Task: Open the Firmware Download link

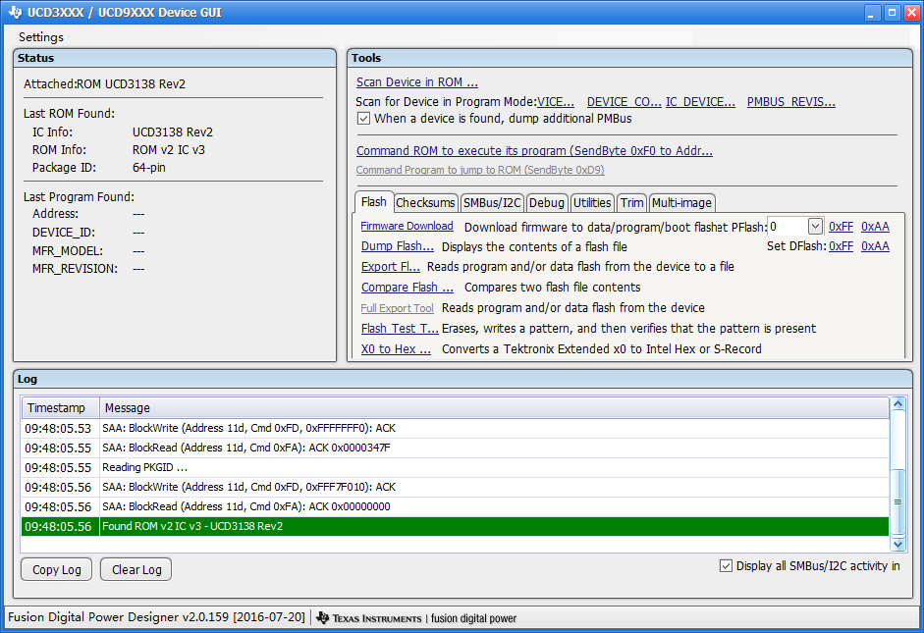Action: 407,226
